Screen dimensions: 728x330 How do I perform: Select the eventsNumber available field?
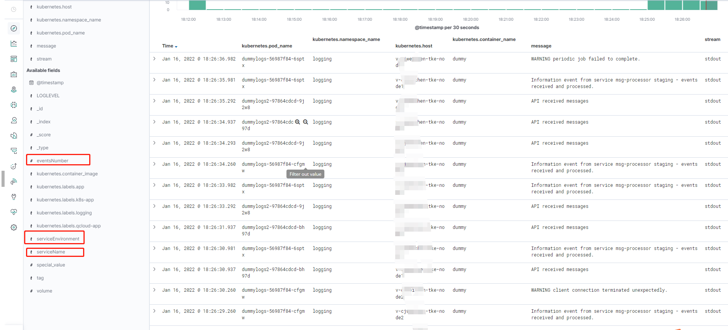tap(52, 161)
